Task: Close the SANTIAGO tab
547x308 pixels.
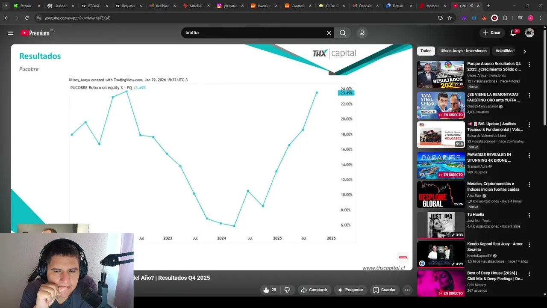Action: (x=209, y=6)
